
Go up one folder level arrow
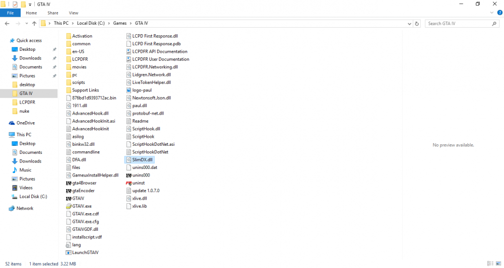coord(34,24)
